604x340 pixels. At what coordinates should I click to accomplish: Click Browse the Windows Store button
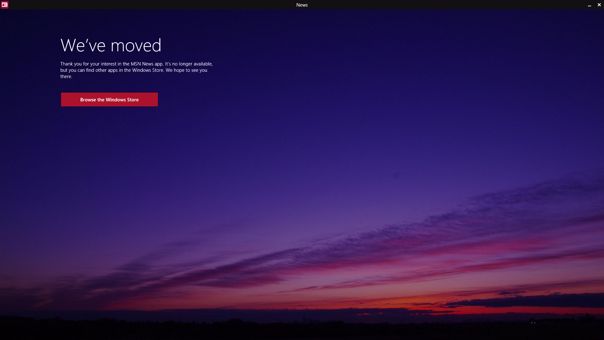pyautogui.click(x=109, y=99)
